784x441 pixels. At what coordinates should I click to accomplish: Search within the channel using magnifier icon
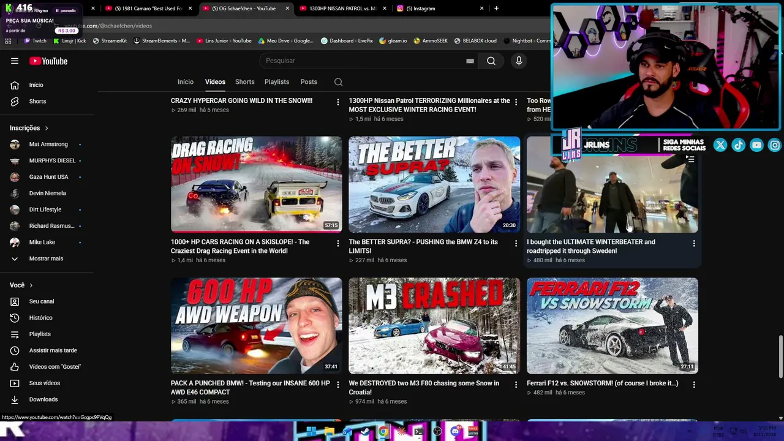tap(338, 82)
